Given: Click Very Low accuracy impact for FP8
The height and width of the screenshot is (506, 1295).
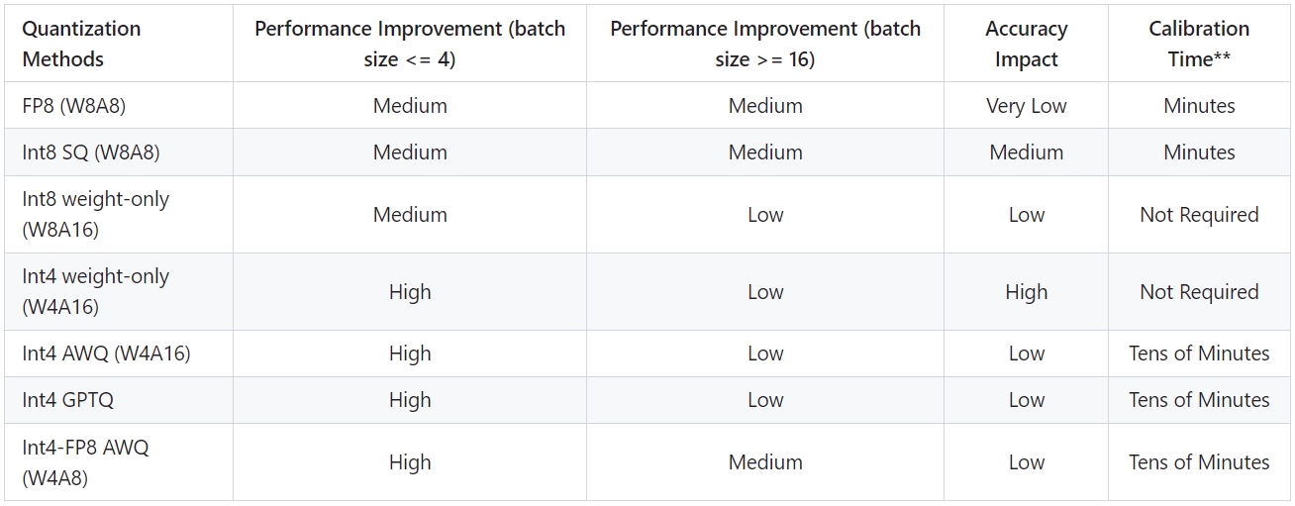Looking at the screenshot, I should (1026, 106).
